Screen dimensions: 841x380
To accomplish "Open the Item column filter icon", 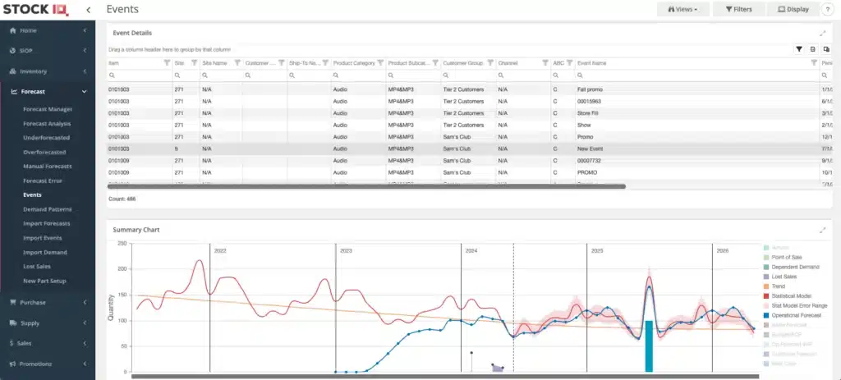I will pyautogui.click(x=166, y=62).
